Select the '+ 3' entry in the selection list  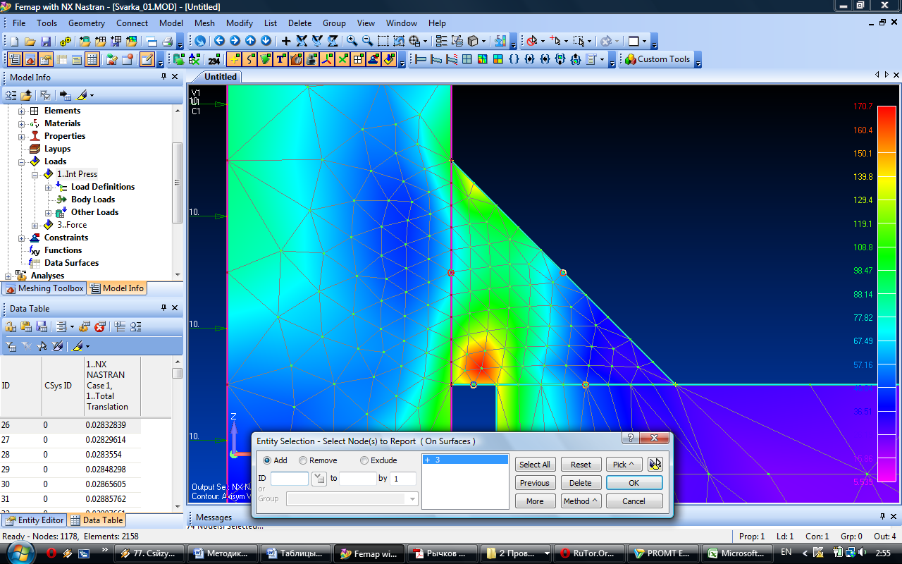[x=465, y=460]
